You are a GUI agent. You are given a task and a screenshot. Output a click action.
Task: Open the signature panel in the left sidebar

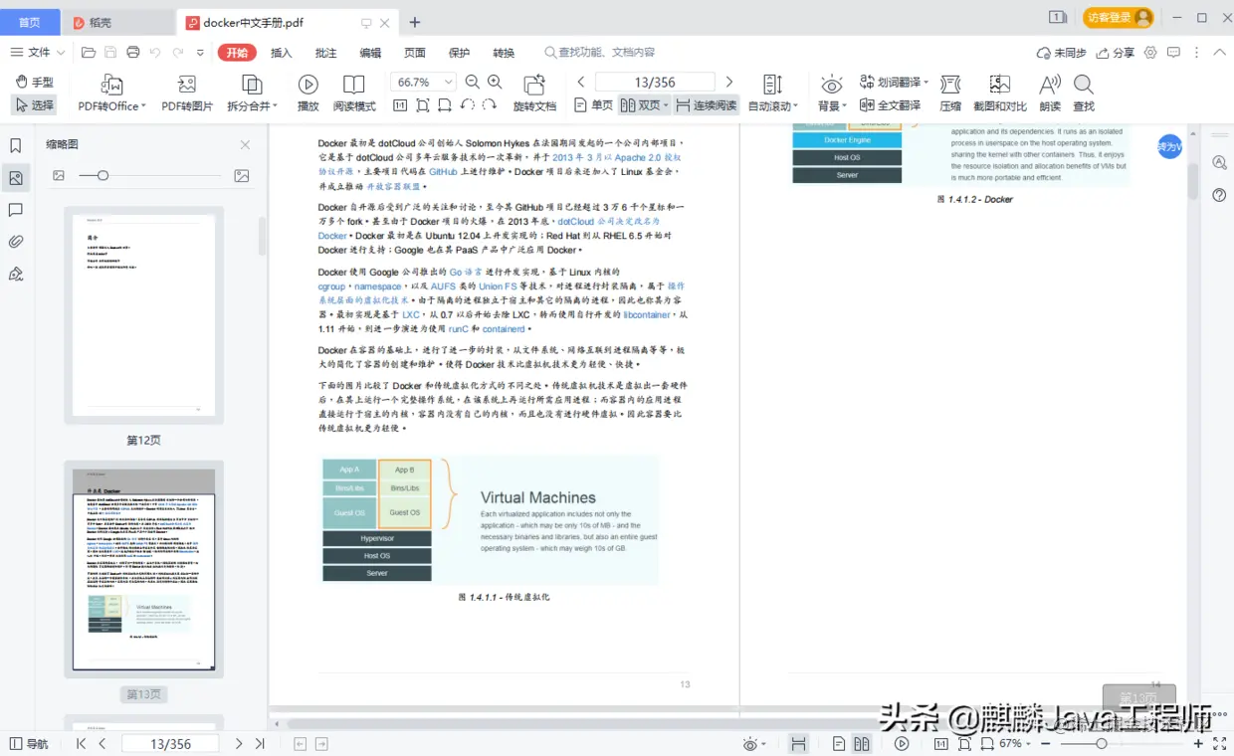tap(16, 274)
